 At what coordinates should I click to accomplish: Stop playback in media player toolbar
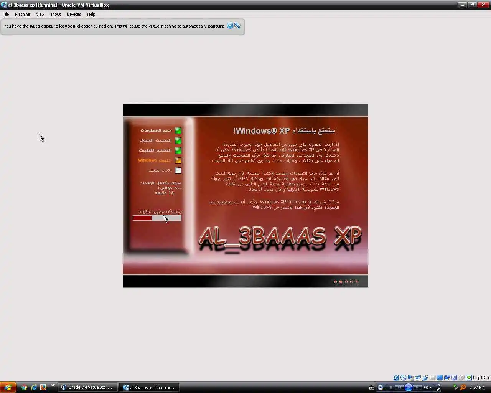(391, 387)
